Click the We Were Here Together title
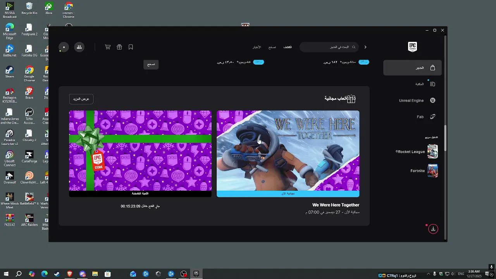The image size is (496, 279). click(x=336, y=205)
